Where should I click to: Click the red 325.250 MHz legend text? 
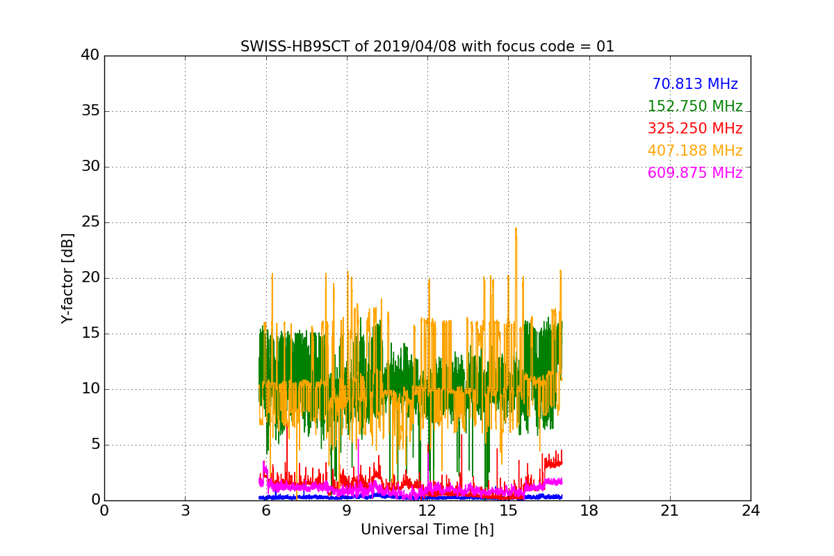click(x=694, y=129)
